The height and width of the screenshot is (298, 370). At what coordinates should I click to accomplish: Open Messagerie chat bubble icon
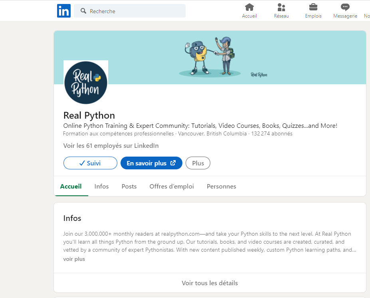point(345,7)
